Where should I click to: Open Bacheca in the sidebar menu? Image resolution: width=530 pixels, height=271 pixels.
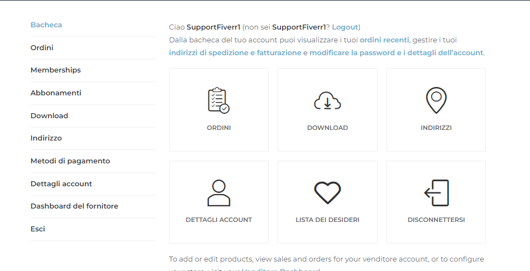click(x=46, y=25)
